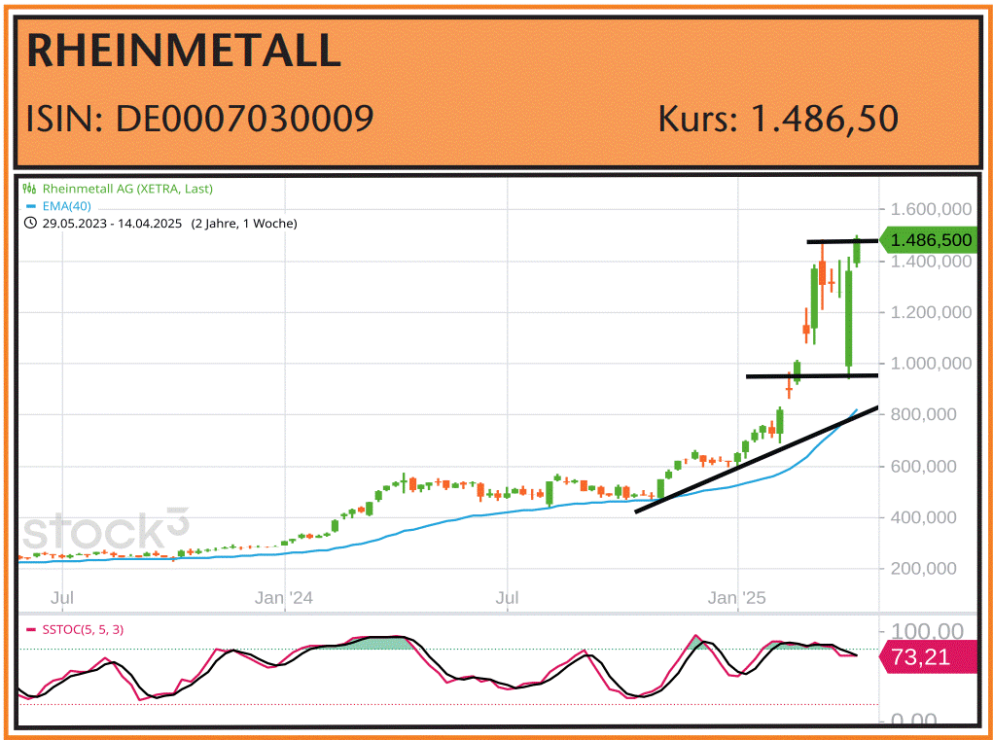Click the 1.600,000 price axis label
Image resolution: width=993 pixels, height=740 pixels.
click(x=932, y=209)
